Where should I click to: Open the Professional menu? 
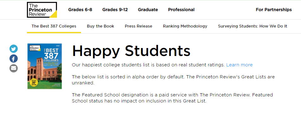(x=181, y=9)
